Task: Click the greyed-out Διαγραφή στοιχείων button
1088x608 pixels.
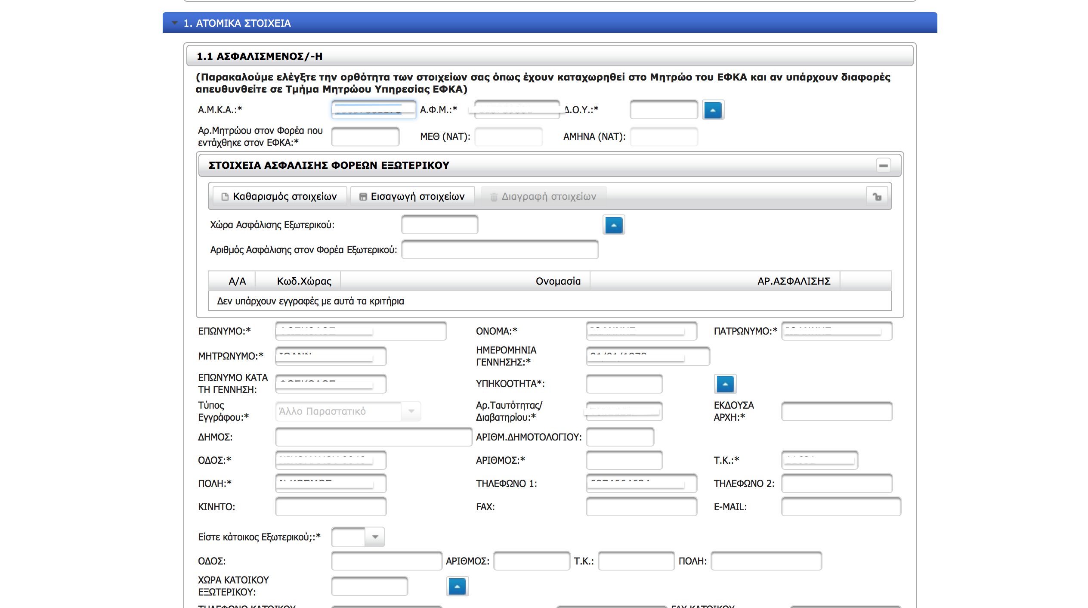Action: [543, 197]
